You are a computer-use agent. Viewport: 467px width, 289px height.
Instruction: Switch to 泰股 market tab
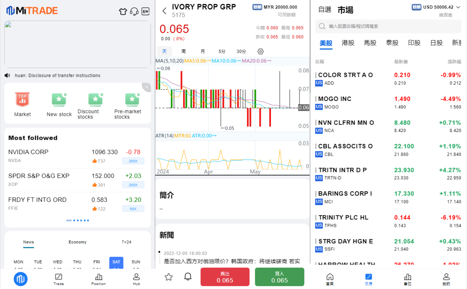(392, 43)
